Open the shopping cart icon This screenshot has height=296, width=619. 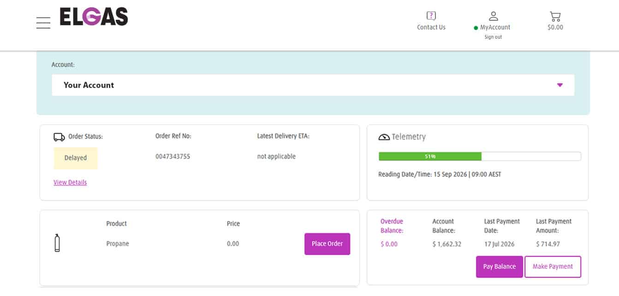(x=555, y=17)
